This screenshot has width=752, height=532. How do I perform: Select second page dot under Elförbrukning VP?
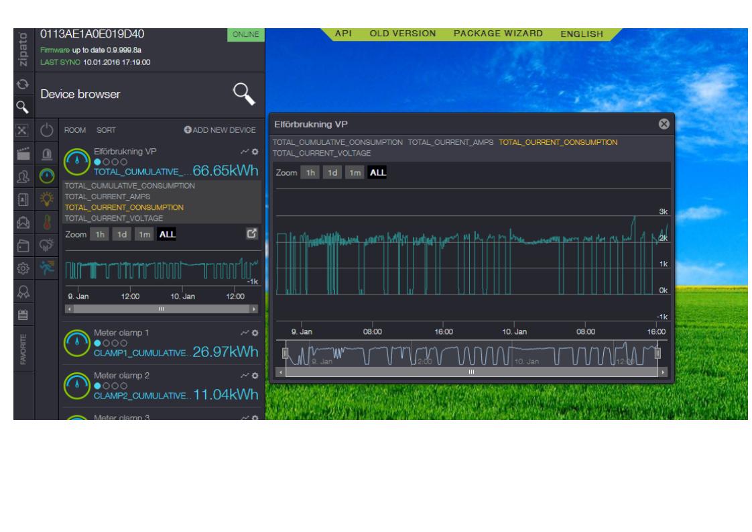point(106,162)
